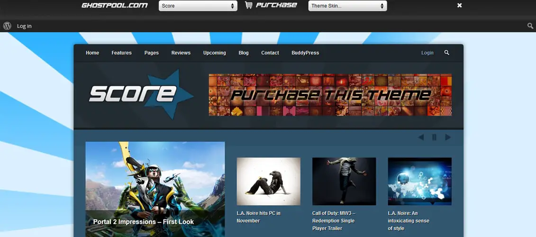Open L.A. Noire: An intoxicating sense of style

pos(408,220)
